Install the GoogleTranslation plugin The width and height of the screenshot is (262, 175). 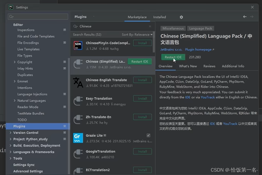(143, 151)
